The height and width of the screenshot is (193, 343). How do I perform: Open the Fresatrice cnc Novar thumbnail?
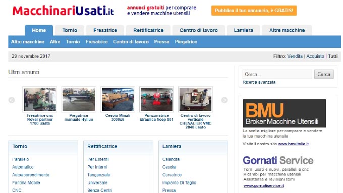[39, 99]
